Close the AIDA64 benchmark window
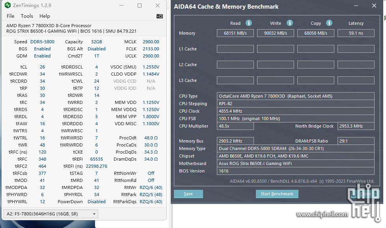 tap(374, 6)
